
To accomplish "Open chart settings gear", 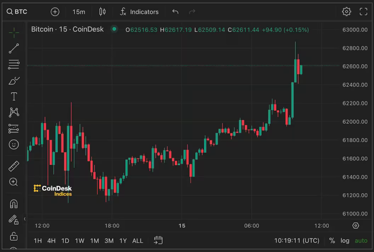I will tap(346, 11).
